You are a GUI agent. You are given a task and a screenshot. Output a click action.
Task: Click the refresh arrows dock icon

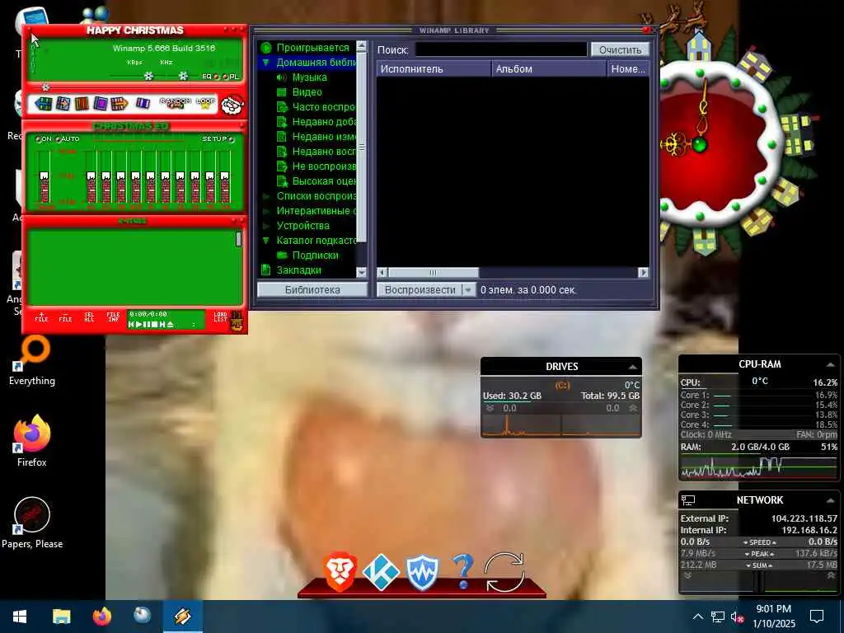click(504, 572)
